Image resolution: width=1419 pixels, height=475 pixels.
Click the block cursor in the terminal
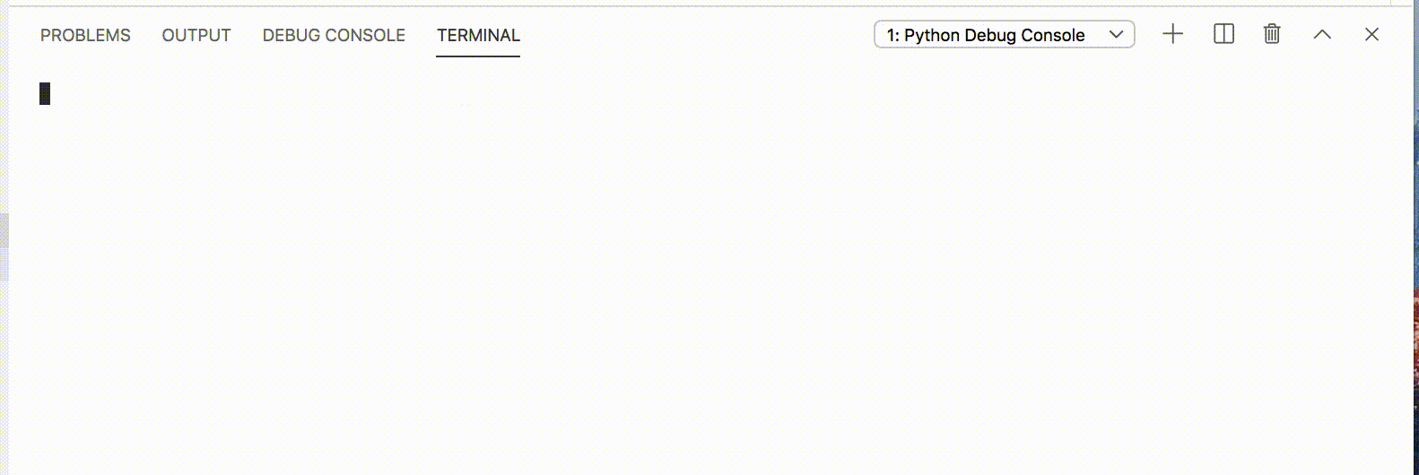45,94
